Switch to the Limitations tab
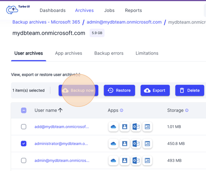Image resolution: width=206 pixels, height=171 pixels. tap(147, 53)
